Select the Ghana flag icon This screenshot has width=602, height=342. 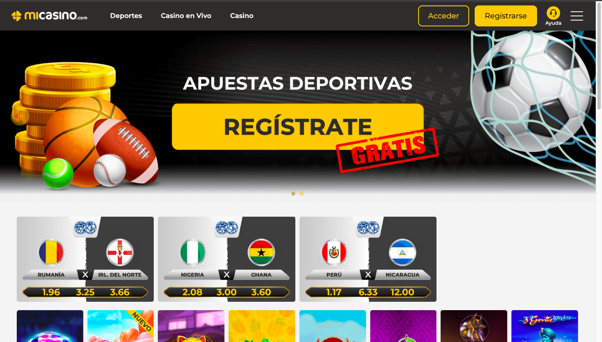[261, 253]
